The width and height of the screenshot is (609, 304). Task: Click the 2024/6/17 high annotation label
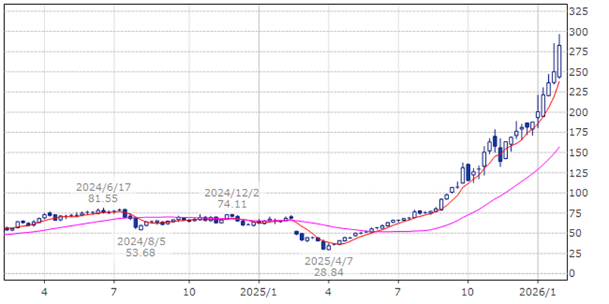(x=104, y=187)
